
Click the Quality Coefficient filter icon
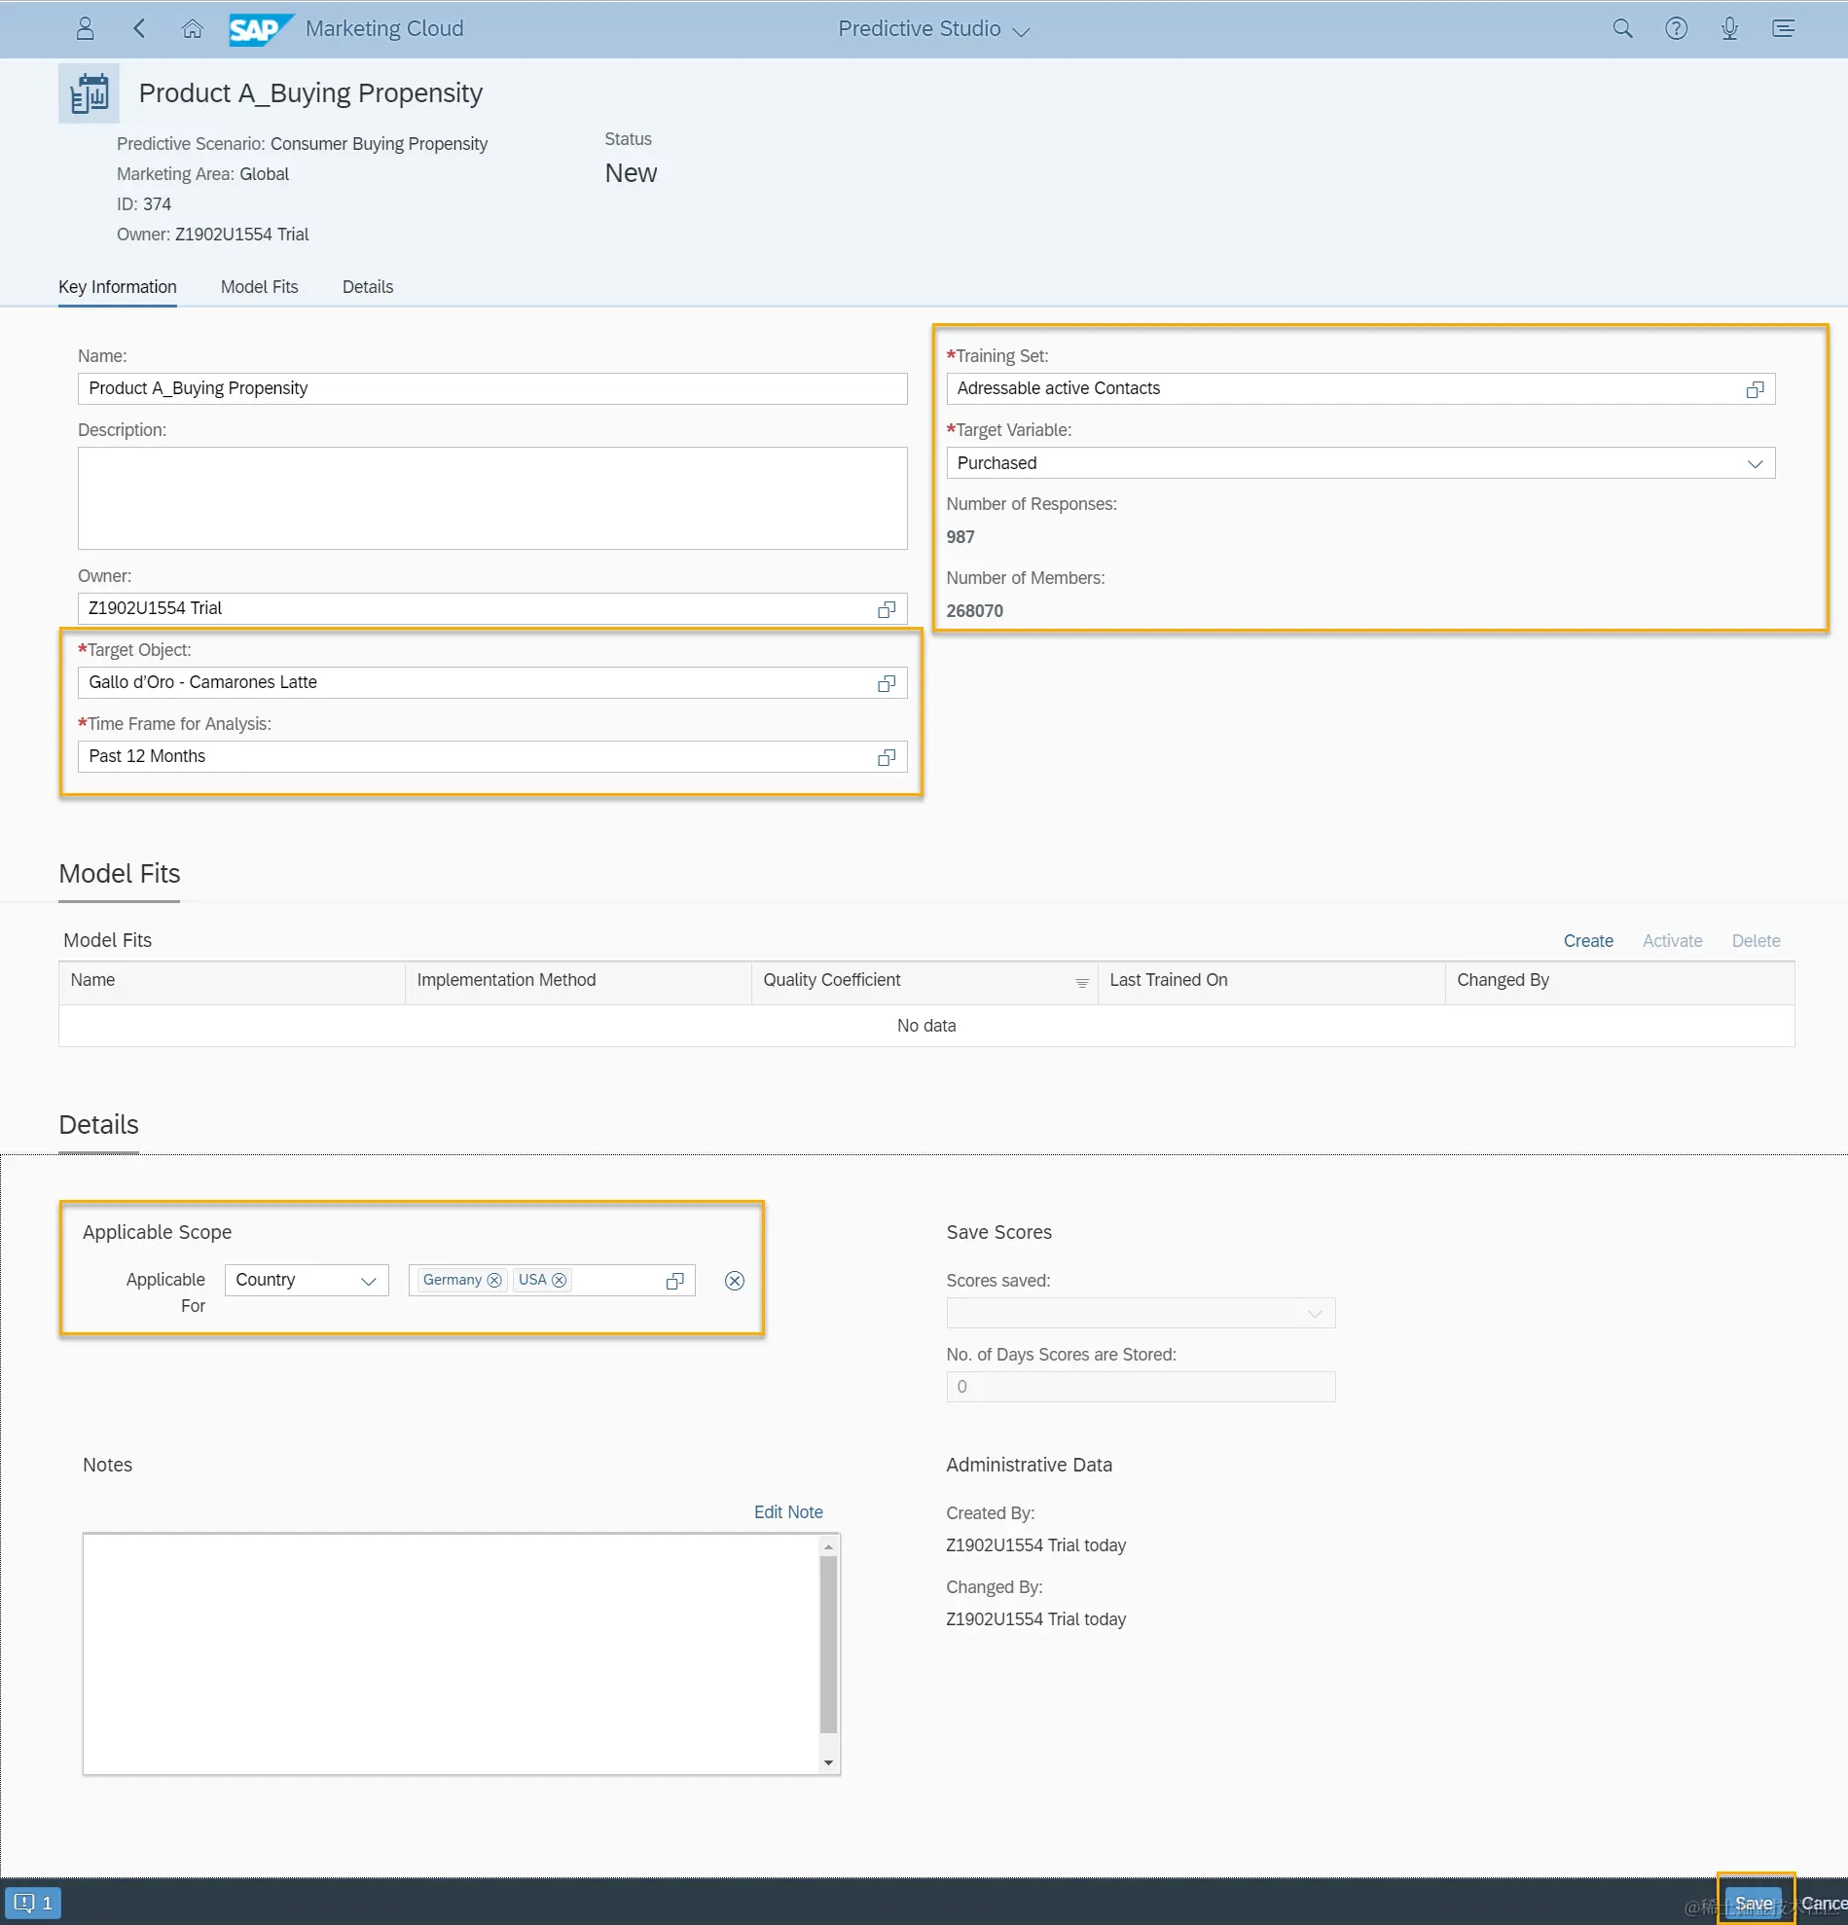1081,982
